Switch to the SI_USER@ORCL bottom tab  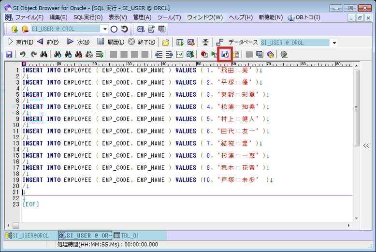pyautogui.click(x=28, y=236)
